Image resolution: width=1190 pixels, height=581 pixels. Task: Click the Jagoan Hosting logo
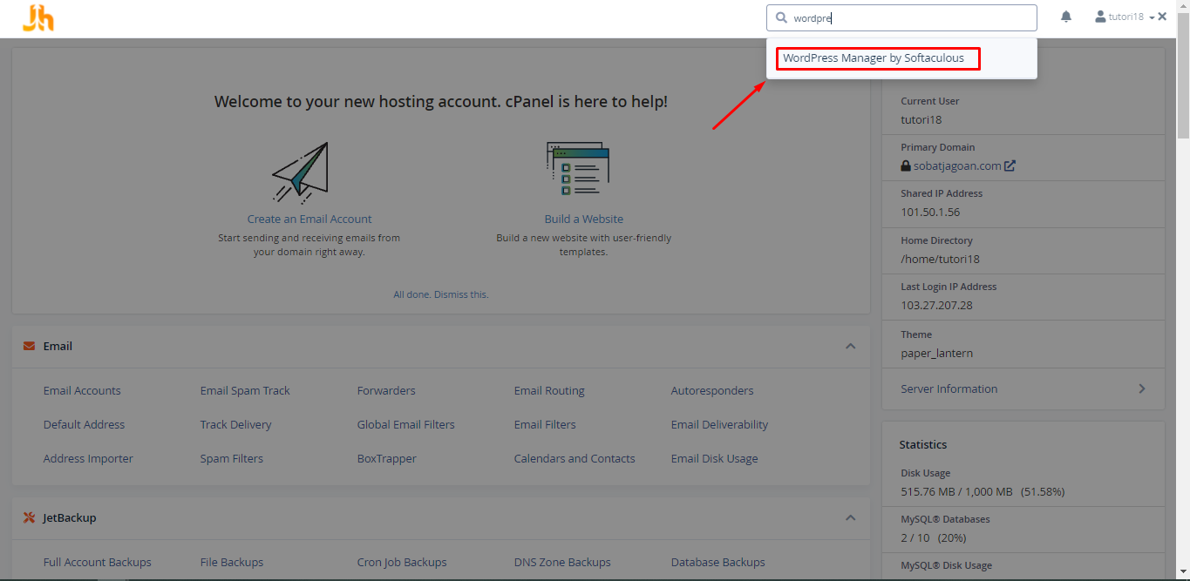[x=38, y=17]
